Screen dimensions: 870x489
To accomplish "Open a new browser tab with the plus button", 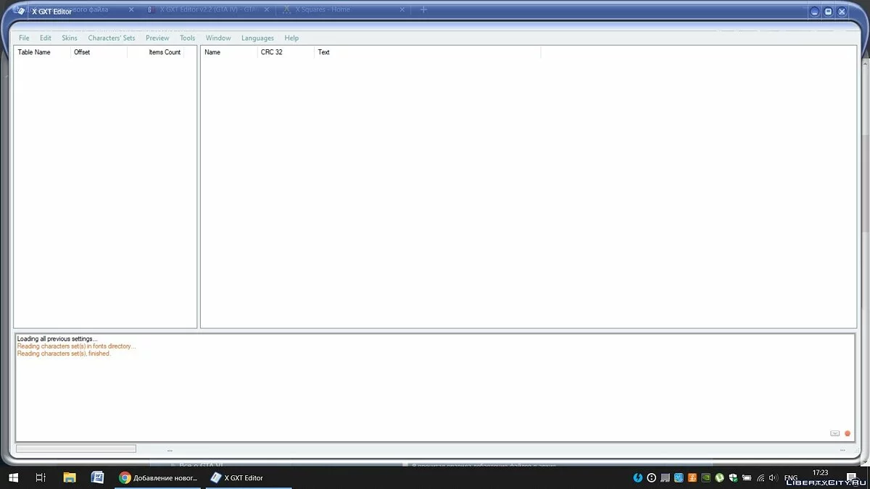I will pos(423,9).
